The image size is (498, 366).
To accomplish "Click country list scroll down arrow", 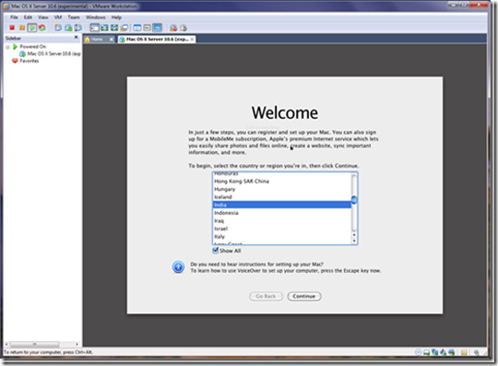I will [x=354, y=241].
